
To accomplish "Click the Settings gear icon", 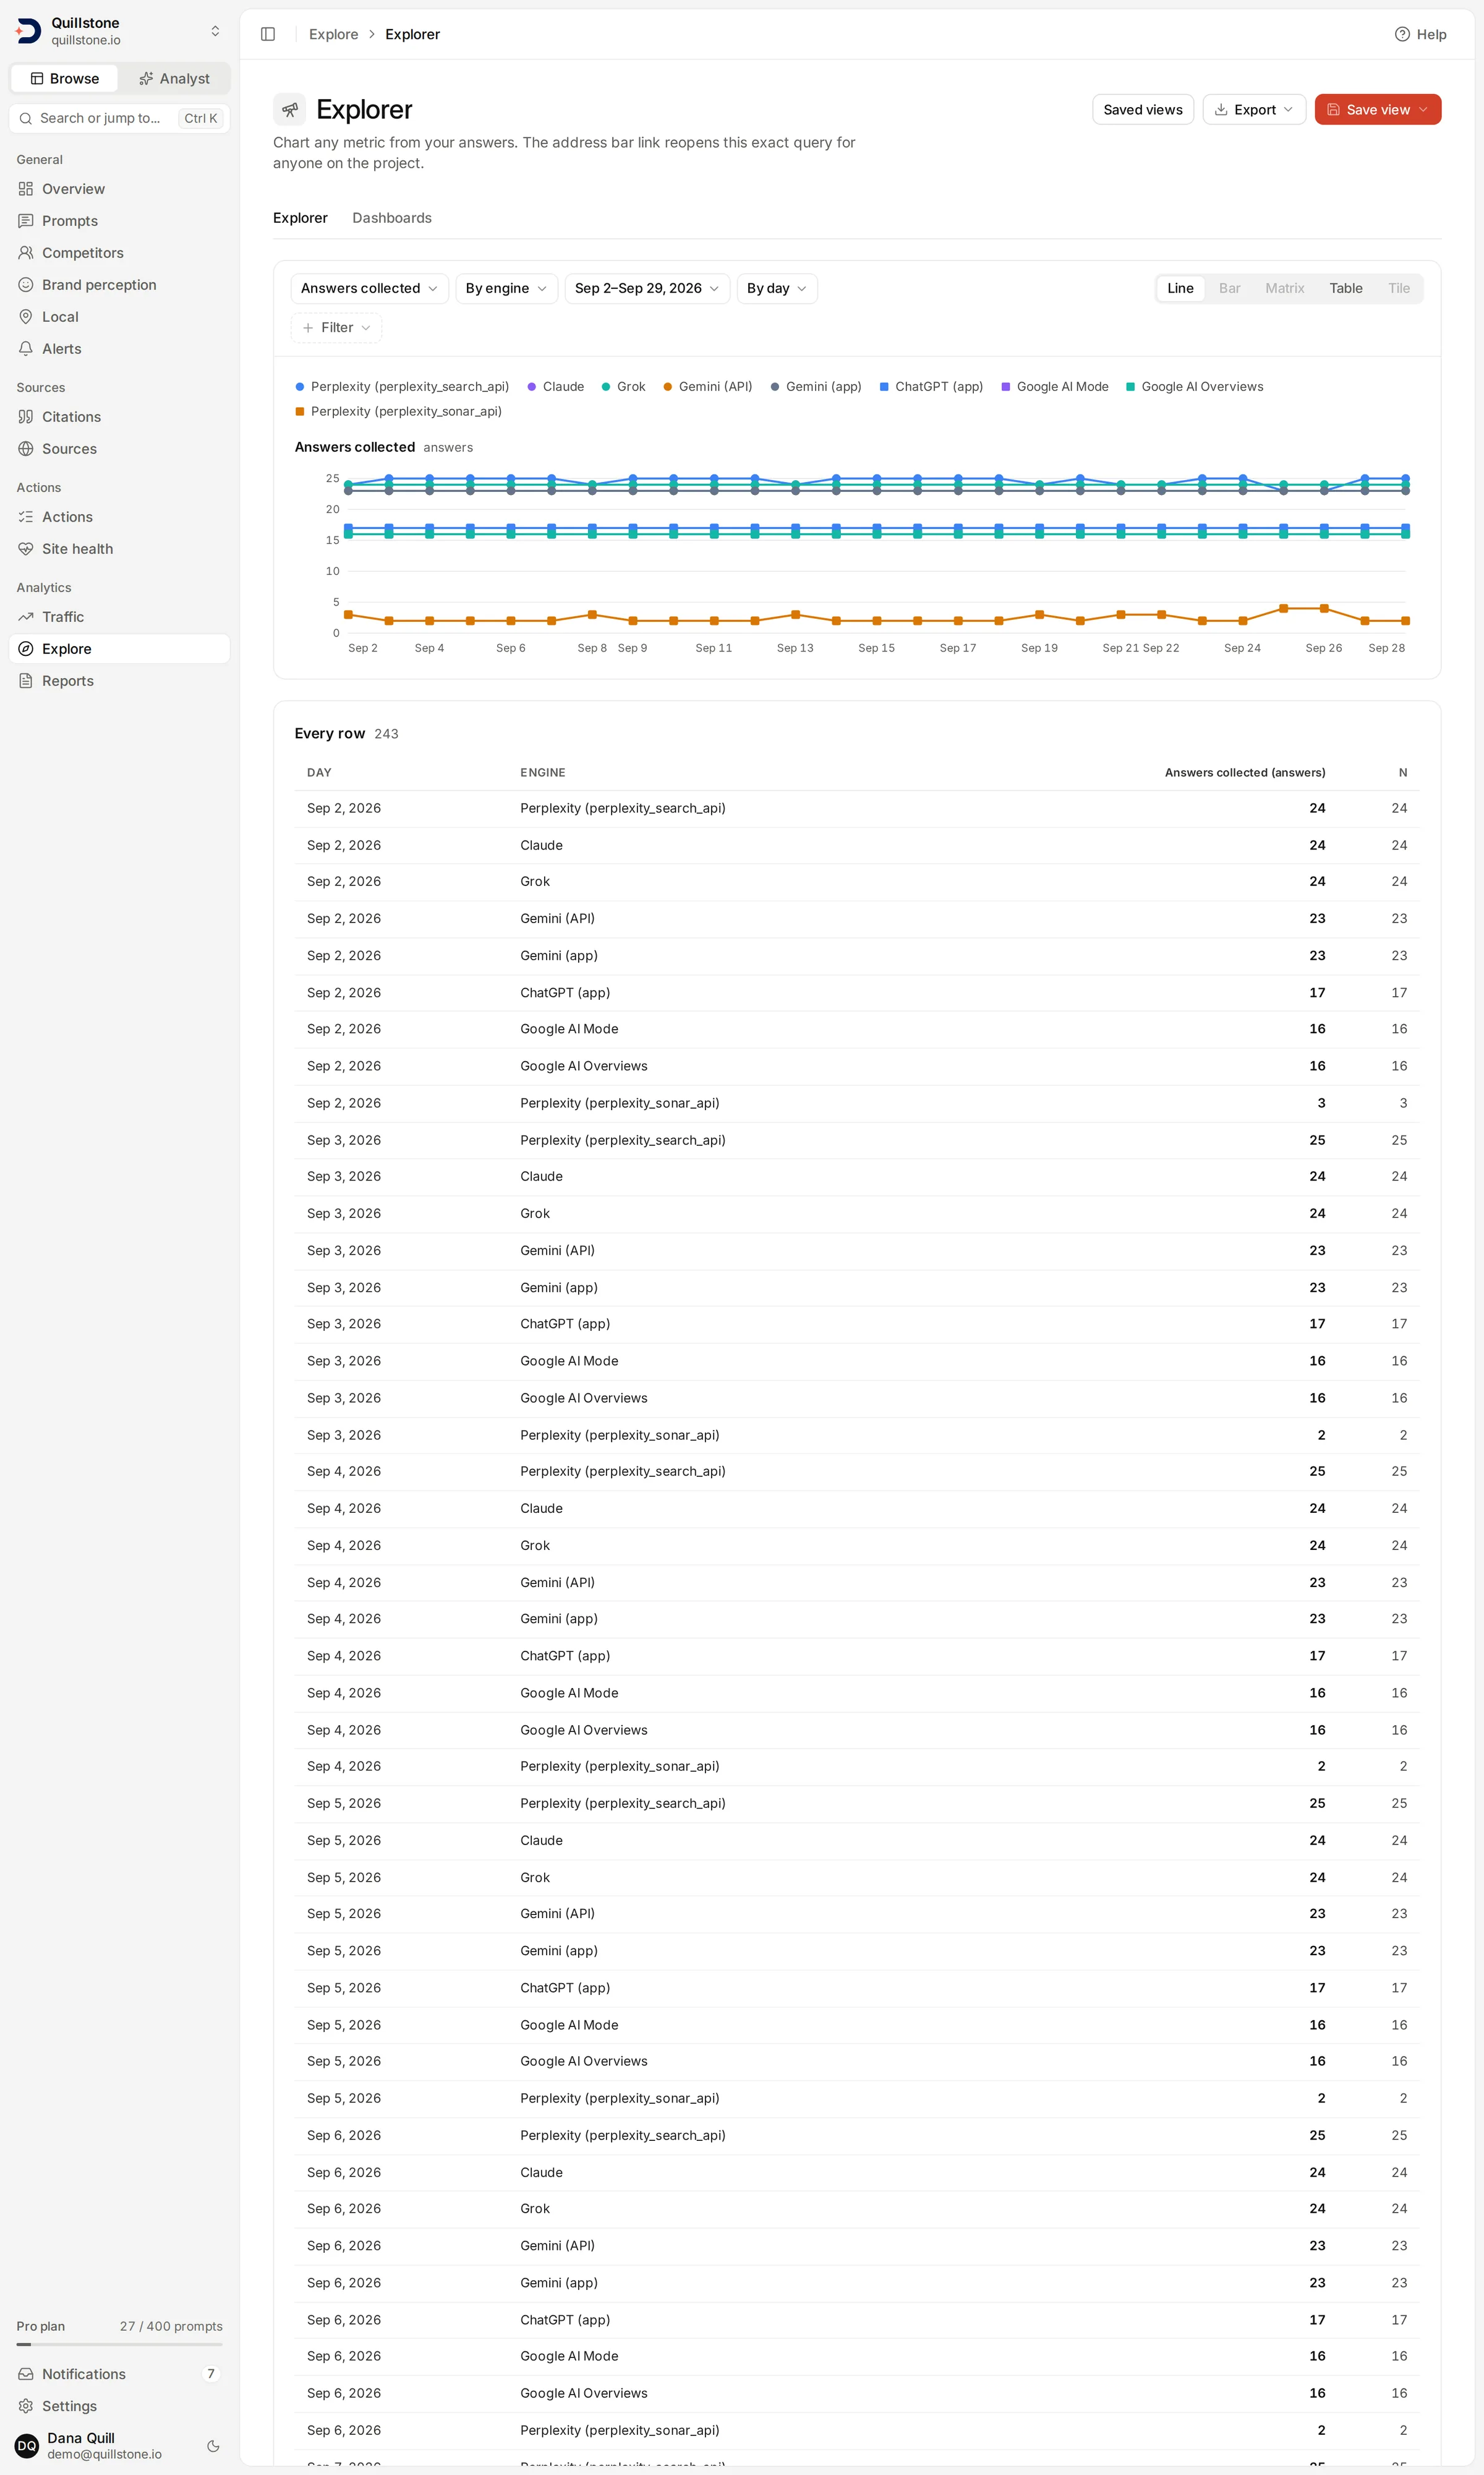I will click(26, 2406).
